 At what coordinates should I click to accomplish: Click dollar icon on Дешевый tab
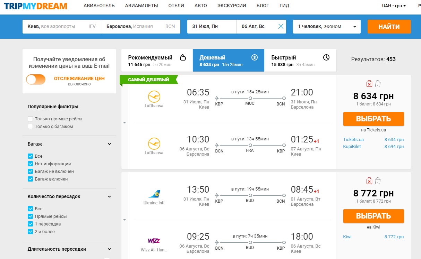click(255, 57)
